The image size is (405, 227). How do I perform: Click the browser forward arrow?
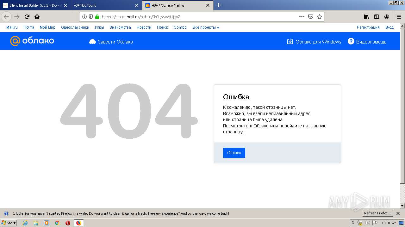[x=17, y=17]
